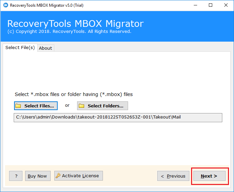Choose the Select Folders... button

point(103,106)
